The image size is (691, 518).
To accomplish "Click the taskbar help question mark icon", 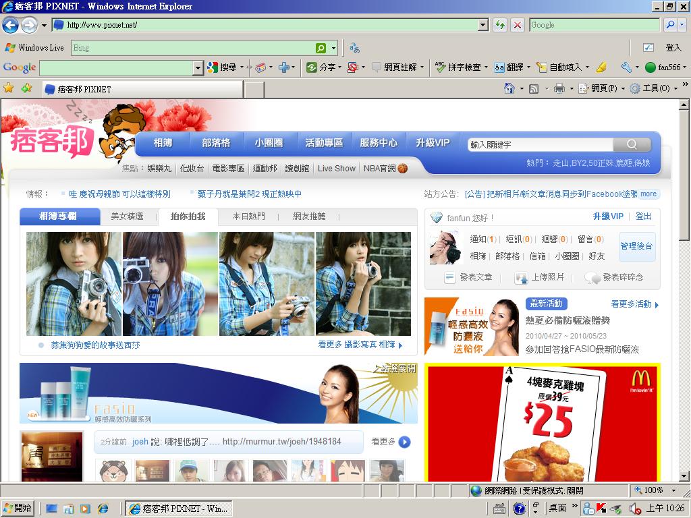I will pyautogui.click(x=519, y=509).
